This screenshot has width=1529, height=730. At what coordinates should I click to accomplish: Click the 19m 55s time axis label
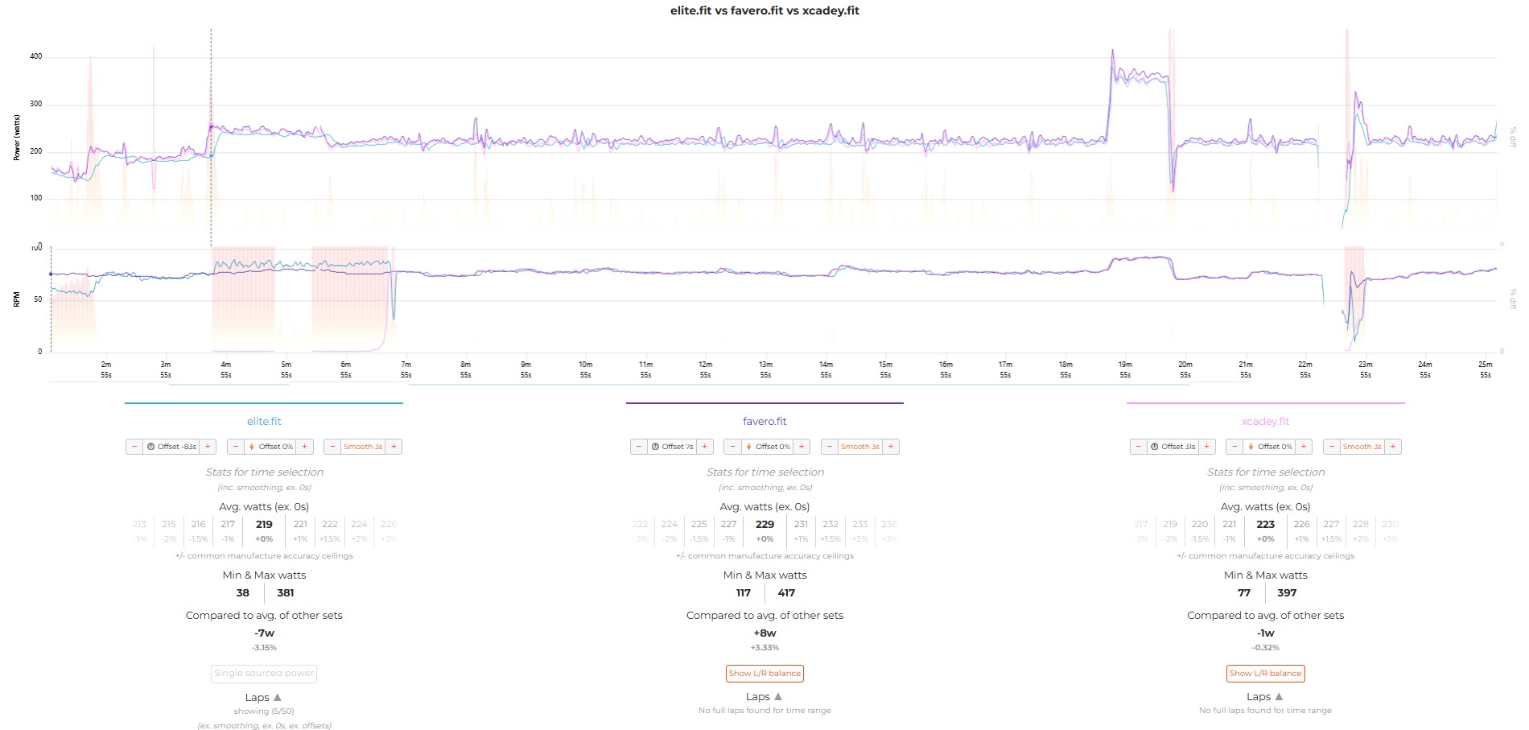(1125, 369)
